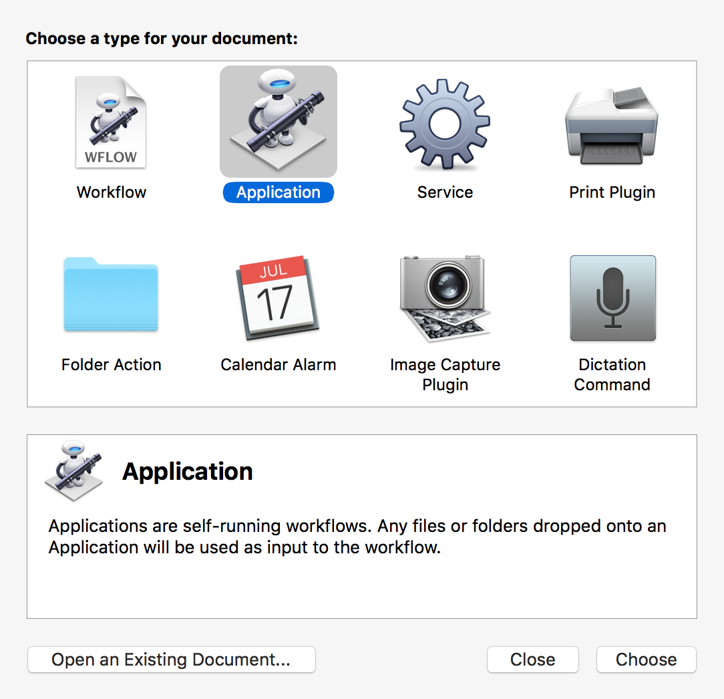Image resolution: width=724 pixels, height=699 pixels.
Task: Click the Dictation Command label
Action: [612, 375]
